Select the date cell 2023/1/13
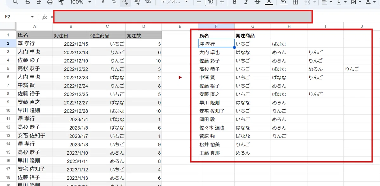380x186 pixels. [71, 177]
